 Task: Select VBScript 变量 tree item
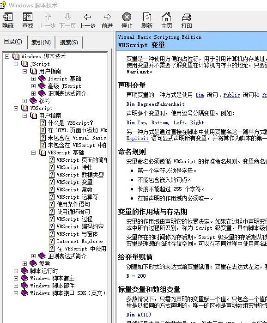pos(75,182)
